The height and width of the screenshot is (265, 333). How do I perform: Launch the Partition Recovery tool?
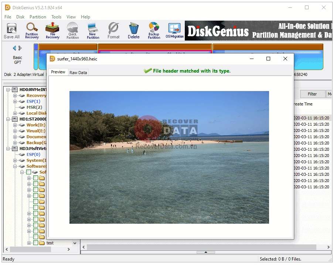(32, 31)
